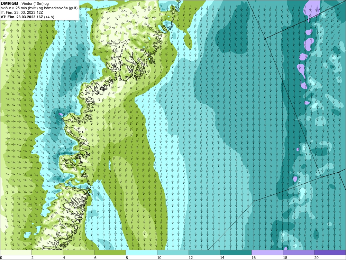The image size is (346, 260).
Task: Click the legend value '6'
Action: (95, 258)
